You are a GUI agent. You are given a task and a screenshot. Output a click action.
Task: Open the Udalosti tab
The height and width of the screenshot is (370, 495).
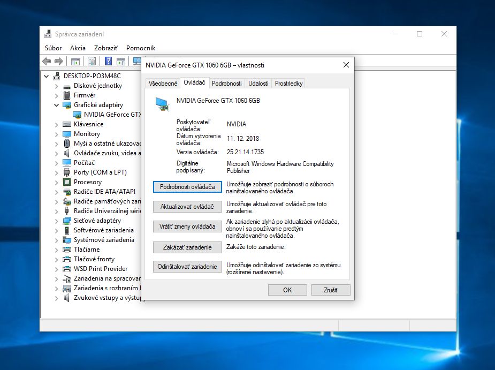coord(258,84)
